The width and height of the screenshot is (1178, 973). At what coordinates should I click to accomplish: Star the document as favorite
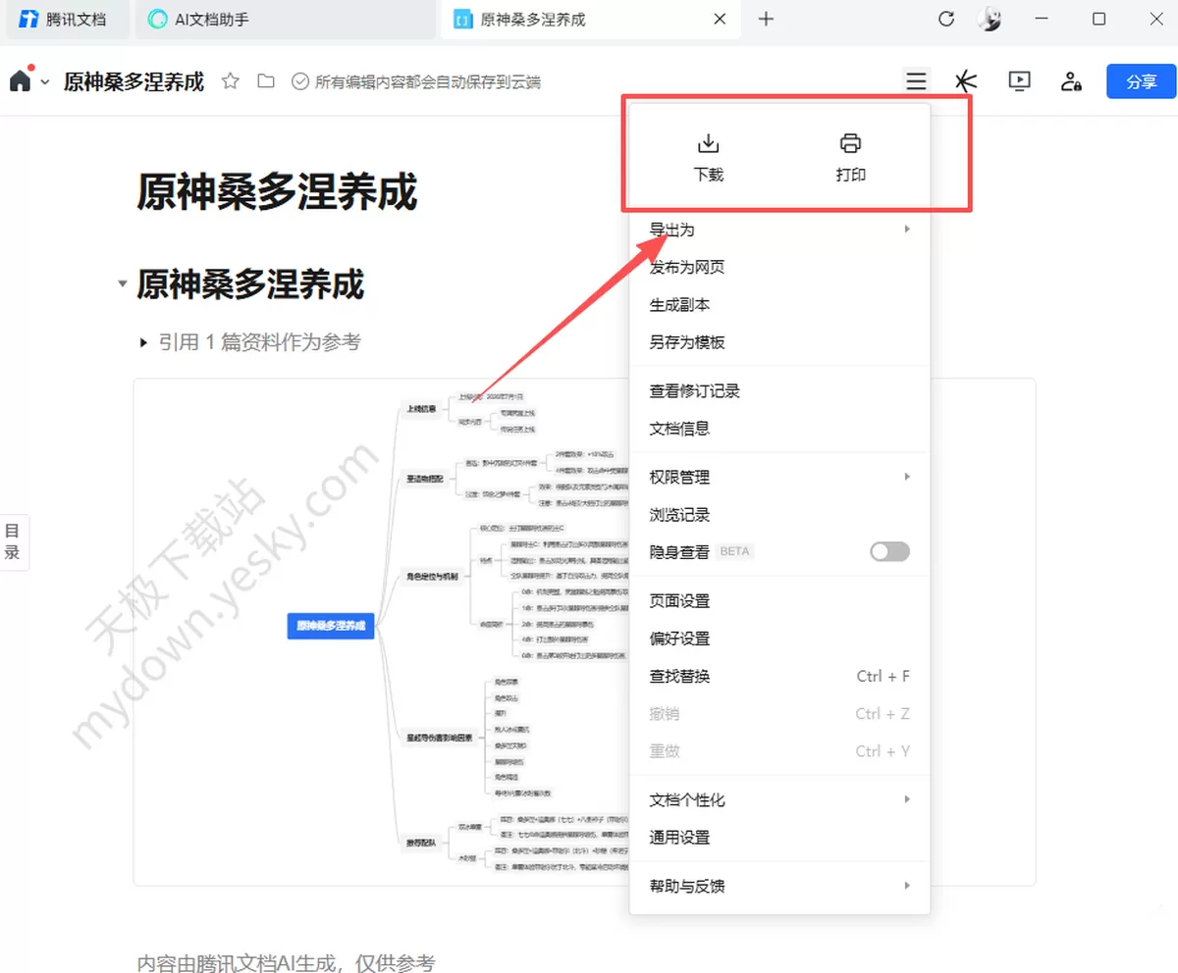231,81
